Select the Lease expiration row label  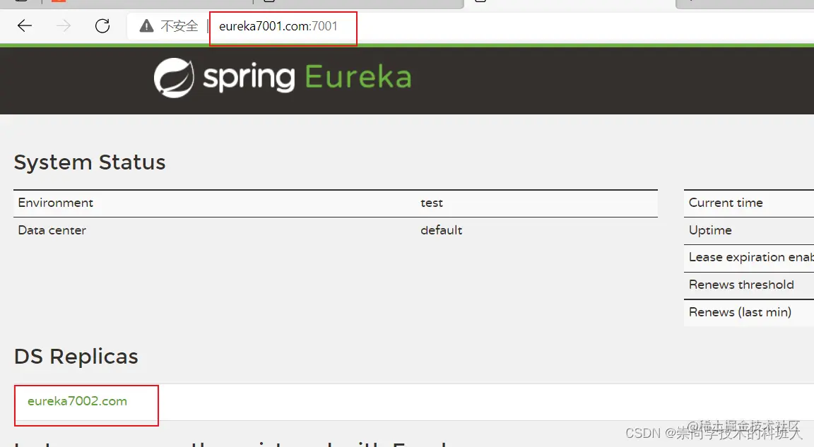tap(751, 257)
